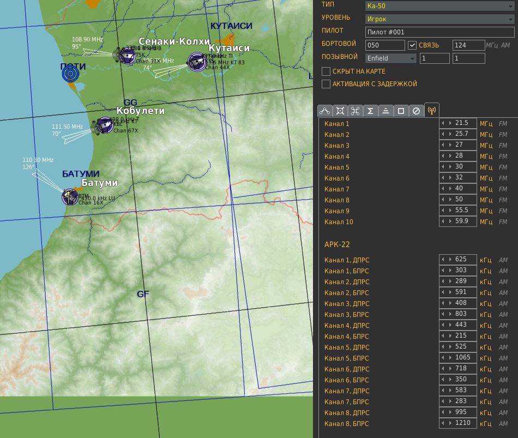
Task: Increase Канал 5 frequency with right arrow
Action: (x=450, y=166)
